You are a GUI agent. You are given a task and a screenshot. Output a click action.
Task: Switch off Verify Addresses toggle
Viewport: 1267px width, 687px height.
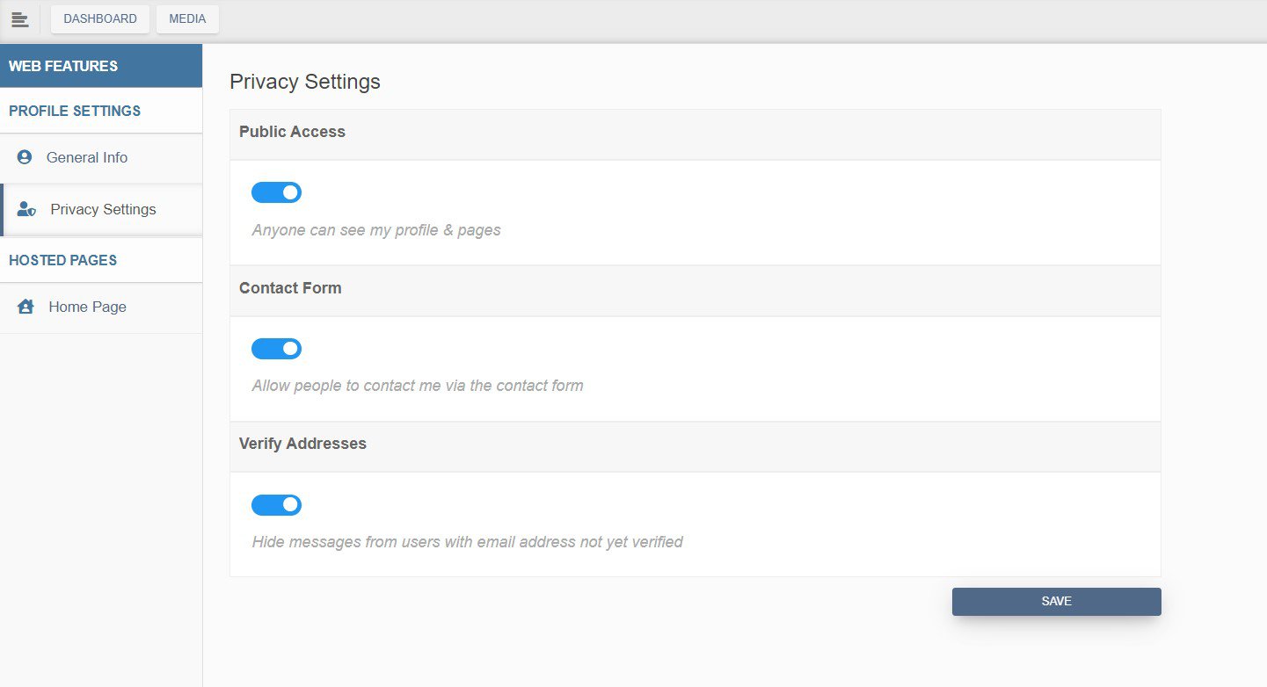(x=276, y=505)
